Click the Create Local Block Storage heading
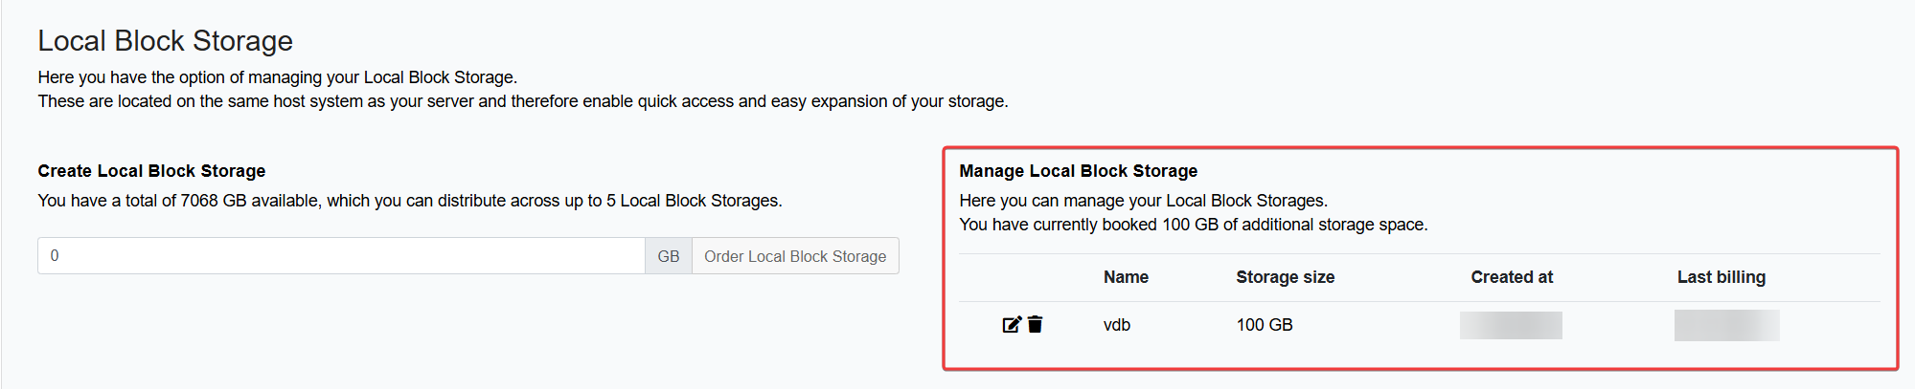Screen dimensions: 1915x389 (x=151, y=171)
